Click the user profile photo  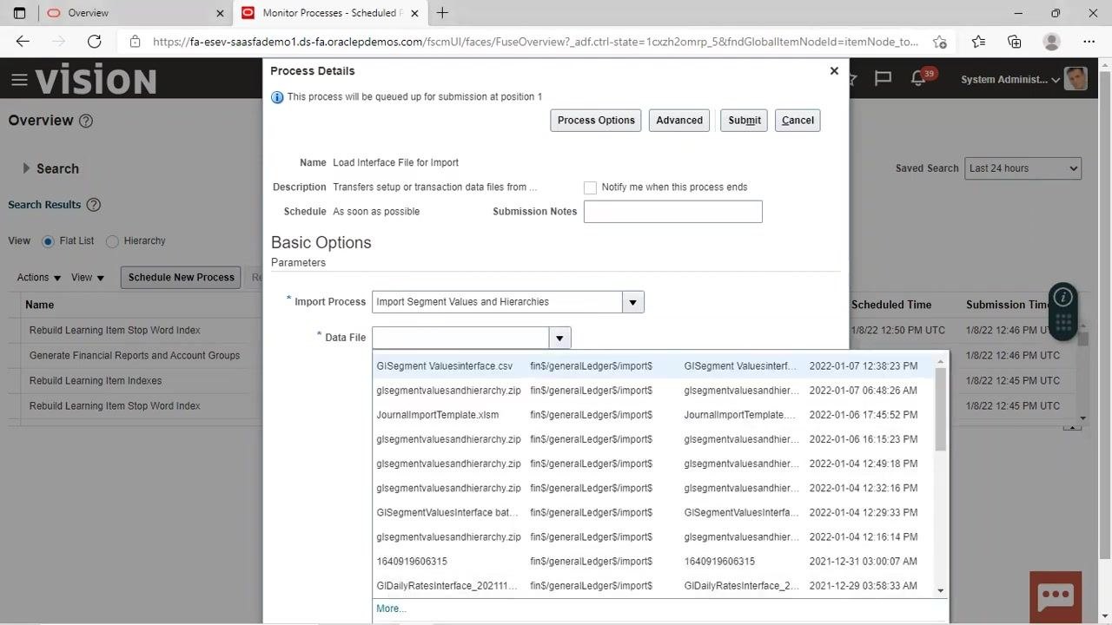[1076, 79]
